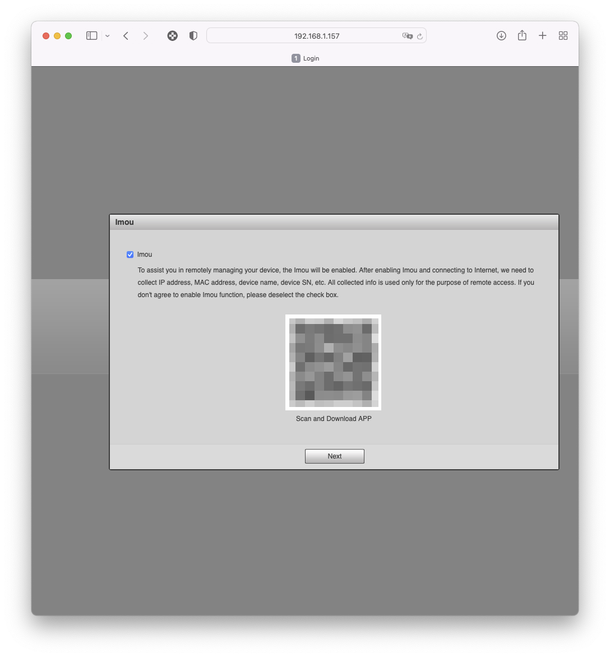Click the extension icon left of shield
Screen dimensions: 610x657
(x=172, y=36)
